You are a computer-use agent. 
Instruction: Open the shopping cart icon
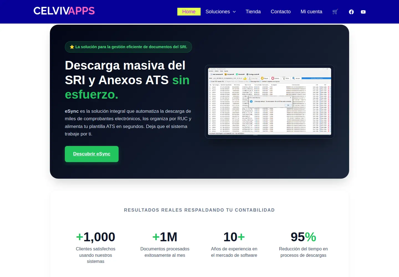(x=335, y=12)
